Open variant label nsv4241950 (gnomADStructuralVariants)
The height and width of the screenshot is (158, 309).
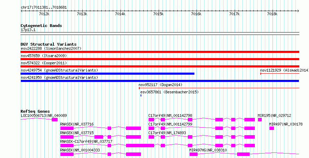[59, 77]
